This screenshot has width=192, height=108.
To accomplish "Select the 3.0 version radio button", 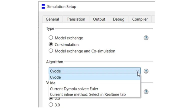I will (51, 105).
